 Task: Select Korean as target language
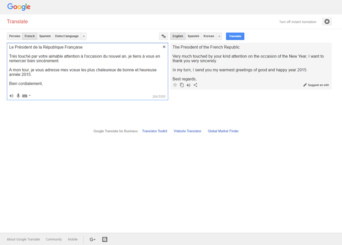click(x=209, y=36)
